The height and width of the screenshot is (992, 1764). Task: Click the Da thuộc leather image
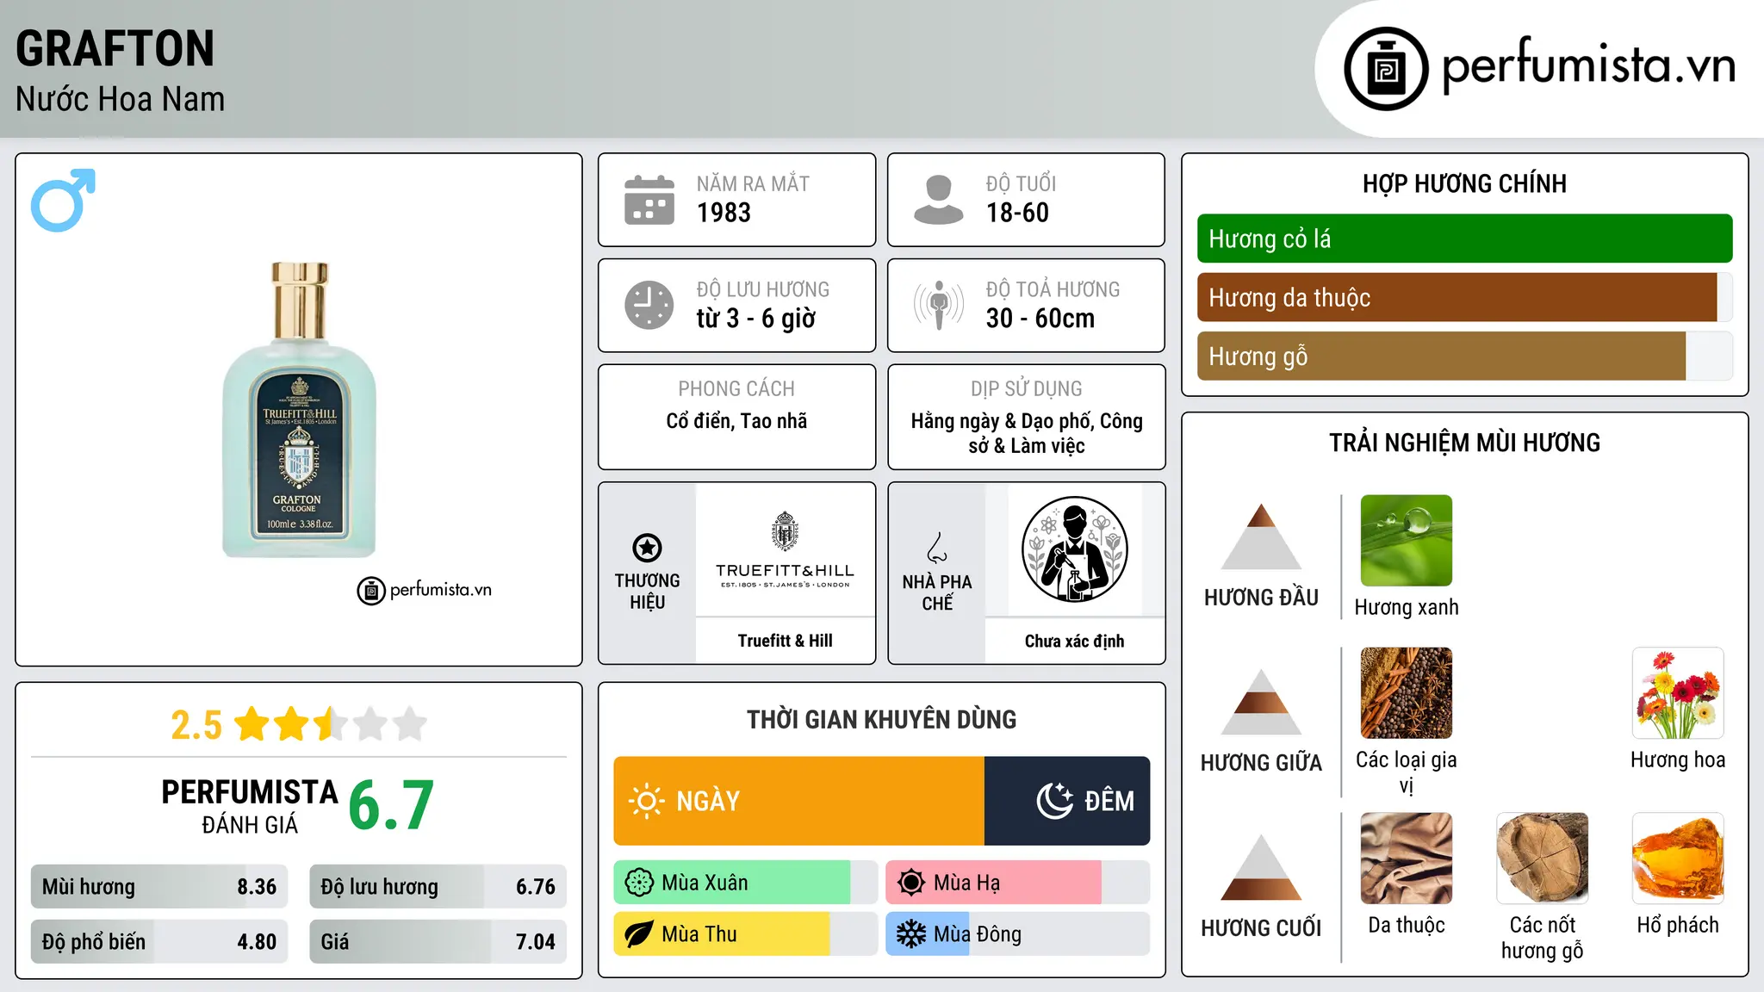(x=1407, y=859)
